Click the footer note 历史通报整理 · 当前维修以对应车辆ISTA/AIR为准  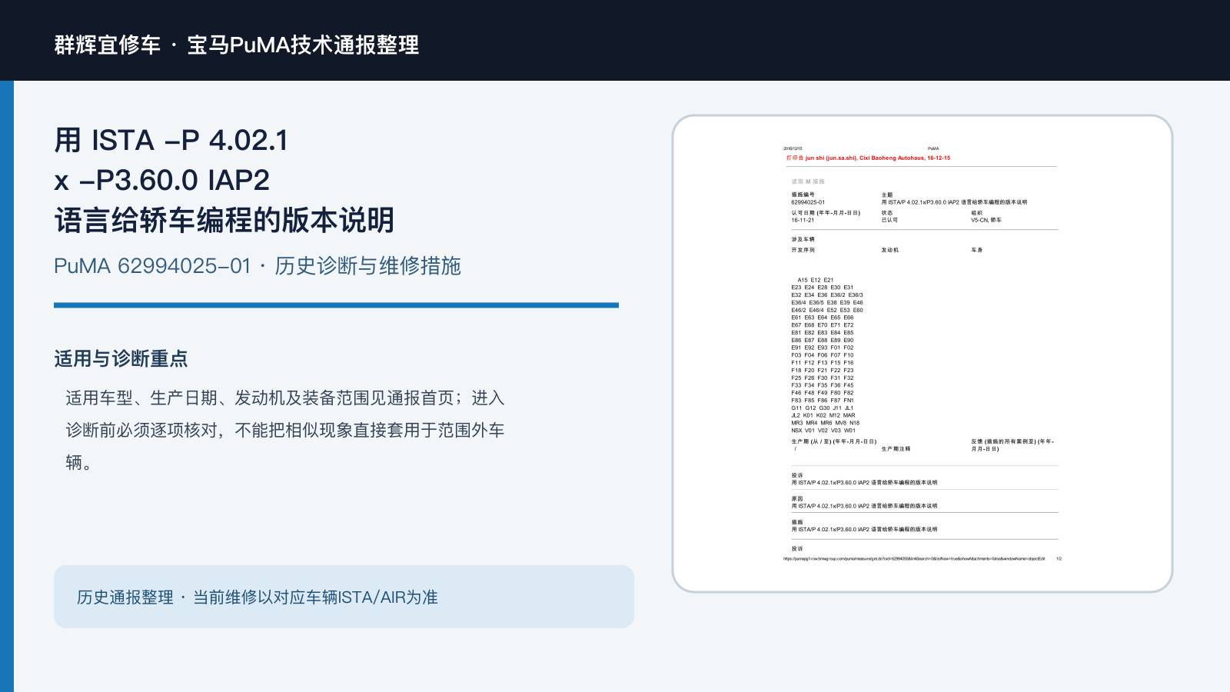tap(258, 597)
